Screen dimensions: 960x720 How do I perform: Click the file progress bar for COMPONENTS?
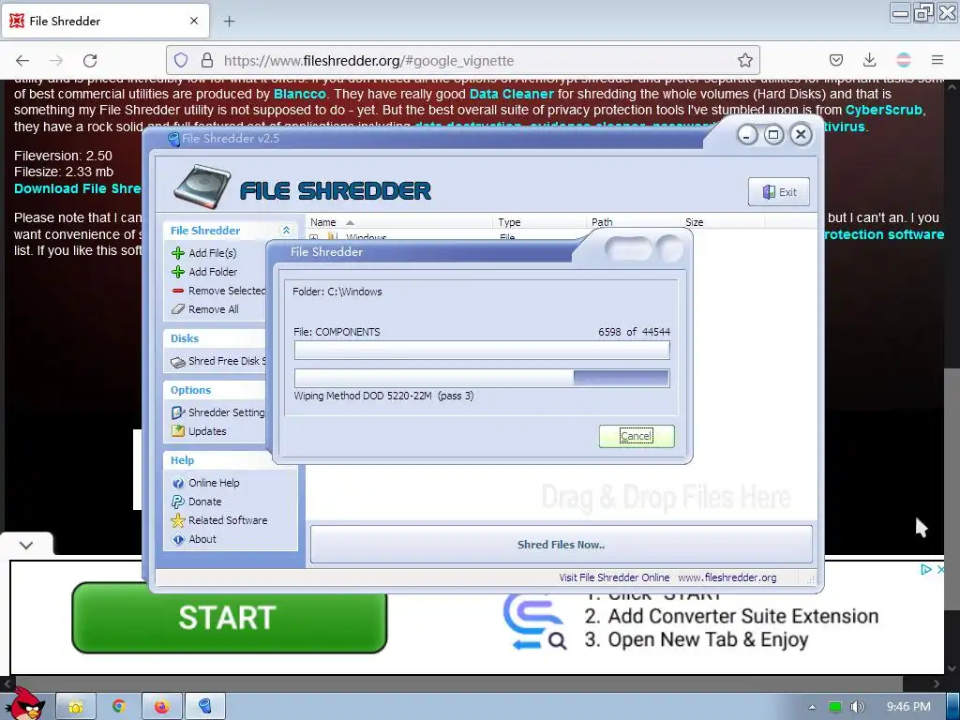tap(482, 351)
